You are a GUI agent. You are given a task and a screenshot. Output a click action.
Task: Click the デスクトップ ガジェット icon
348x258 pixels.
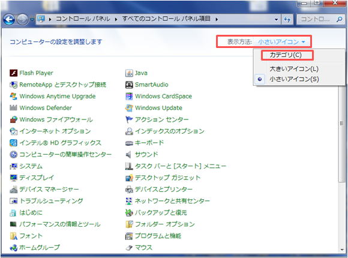[x=129, y=178]
